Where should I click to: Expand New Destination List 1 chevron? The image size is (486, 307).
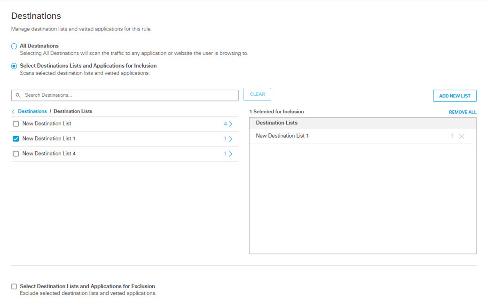[x=231, y=139]
